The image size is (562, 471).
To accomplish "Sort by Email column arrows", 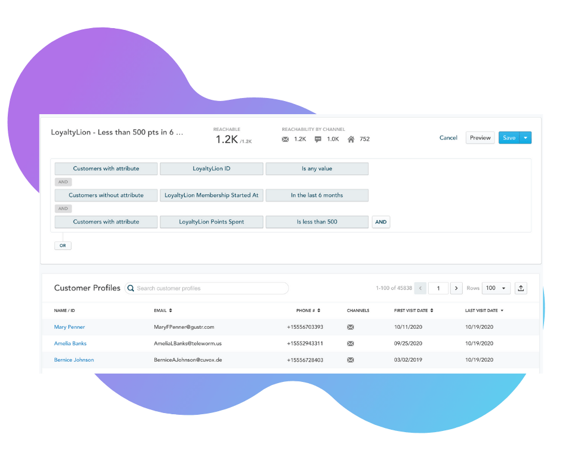I will tap(170, 310).
